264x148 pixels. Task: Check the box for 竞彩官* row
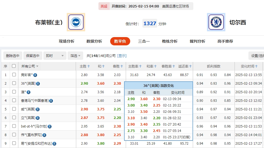14,75
